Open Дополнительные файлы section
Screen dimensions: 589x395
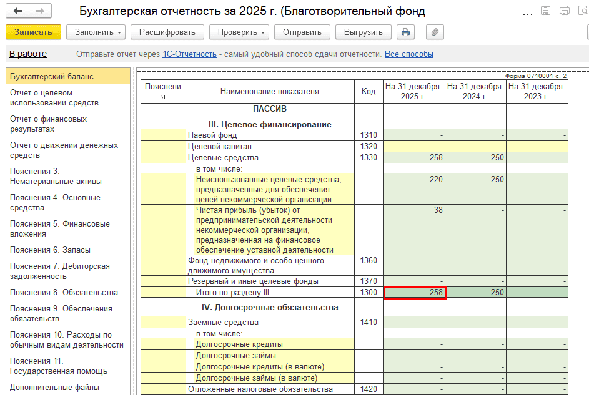54,387
